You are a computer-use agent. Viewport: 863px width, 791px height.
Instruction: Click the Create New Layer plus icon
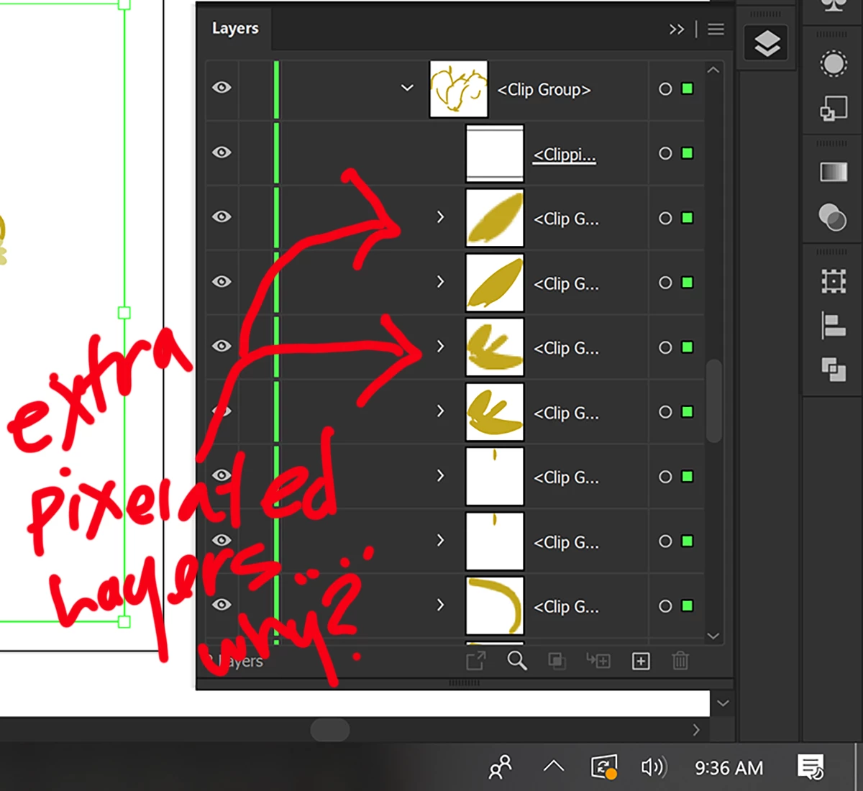click(x=641, y=661)
